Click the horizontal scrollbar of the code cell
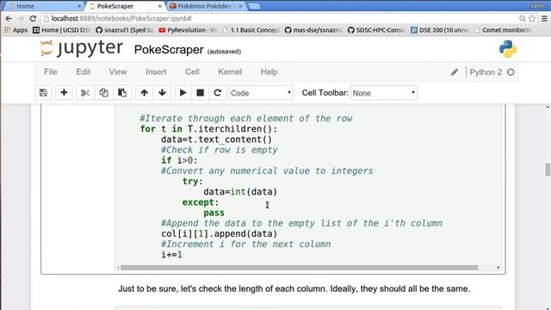 [x=299, y=268]
